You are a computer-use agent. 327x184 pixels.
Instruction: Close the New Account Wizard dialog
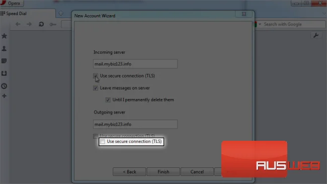point(244,14)
